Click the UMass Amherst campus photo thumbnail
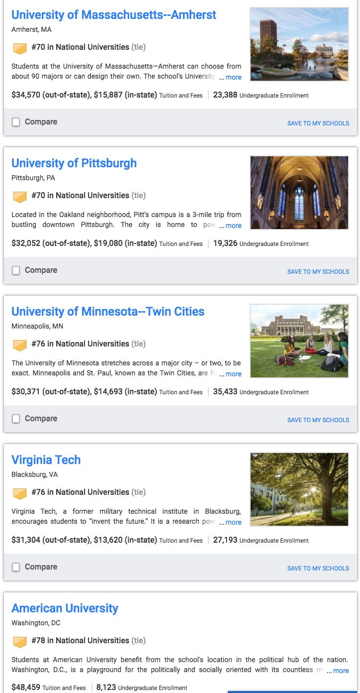 [x=299, y=44]
